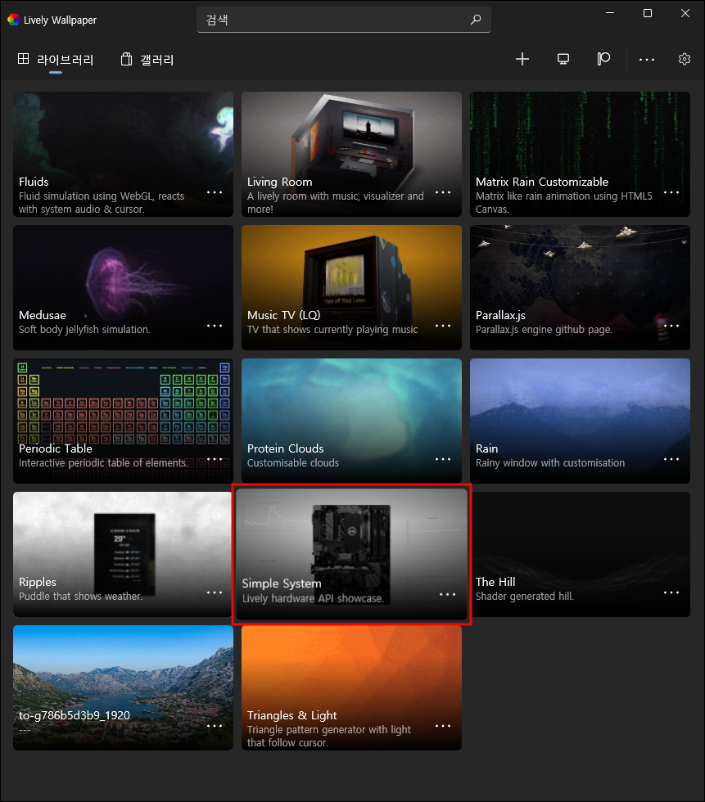Open more options for Music TV (LQ)
This screenshot has height=802, width=705.
442,326
